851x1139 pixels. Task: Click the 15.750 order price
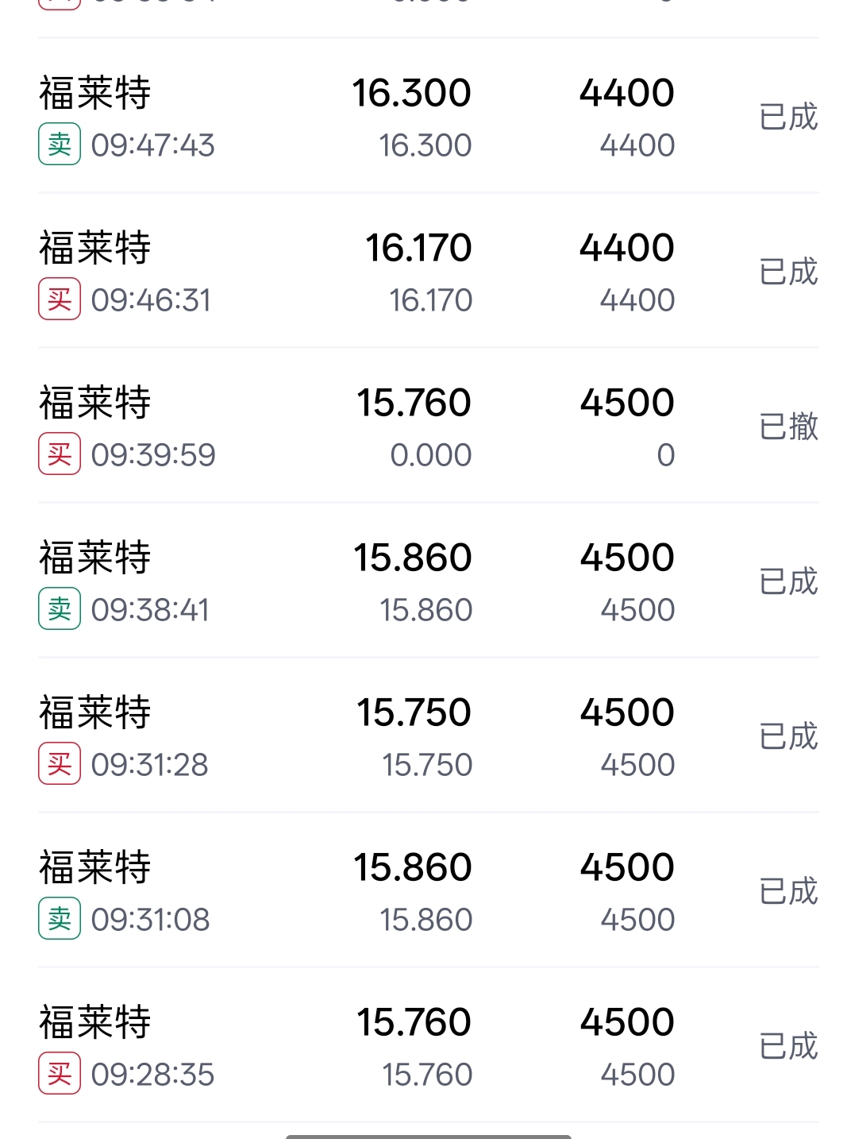[x=414, y=712]
